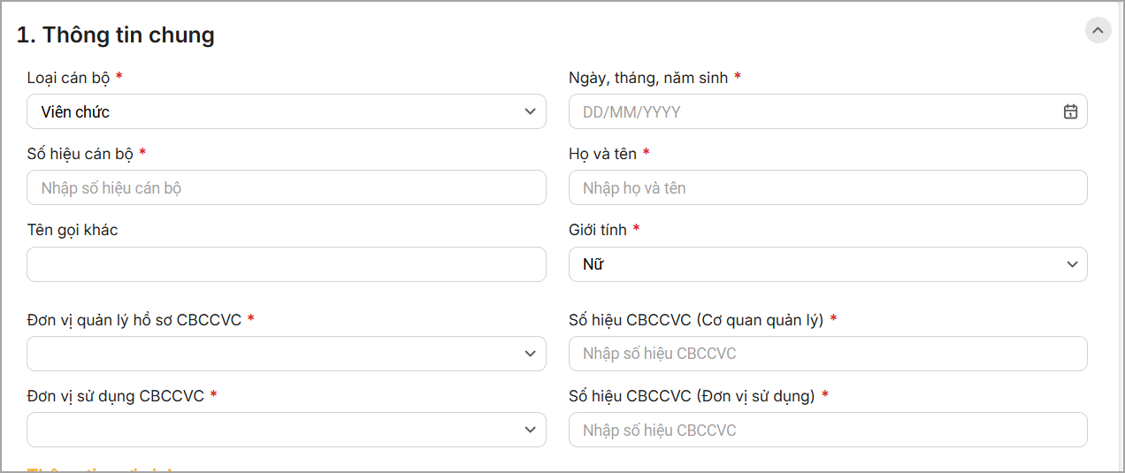Open the calendar date picker icon

coord(1070,111)
